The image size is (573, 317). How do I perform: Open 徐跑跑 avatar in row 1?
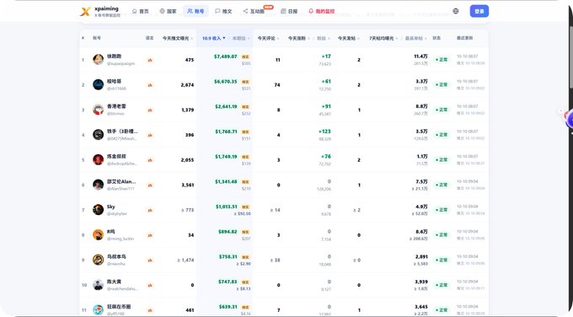[x=98, y=60]
